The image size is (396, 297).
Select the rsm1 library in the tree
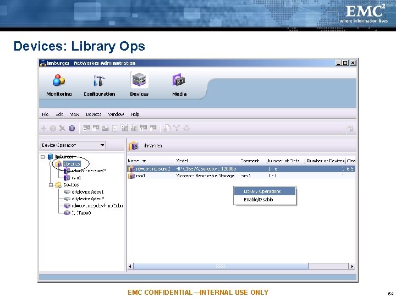76,178
